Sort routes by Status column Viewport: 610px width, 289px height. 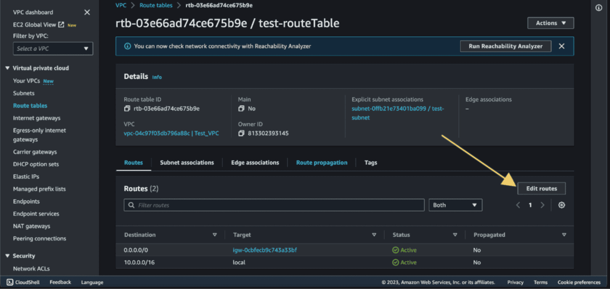pyautogui.click(x=455, y=235)
